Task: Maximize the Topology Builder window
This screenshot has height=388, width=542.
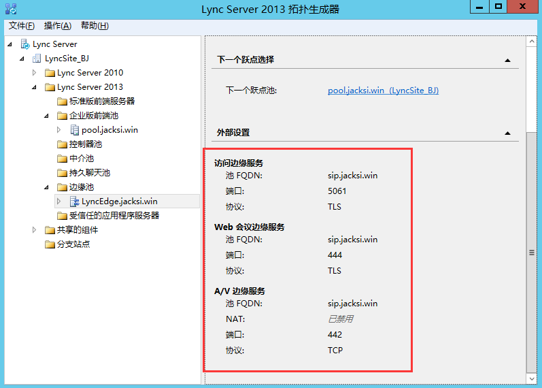Action: pyautogui.click(x=498, y=7)
